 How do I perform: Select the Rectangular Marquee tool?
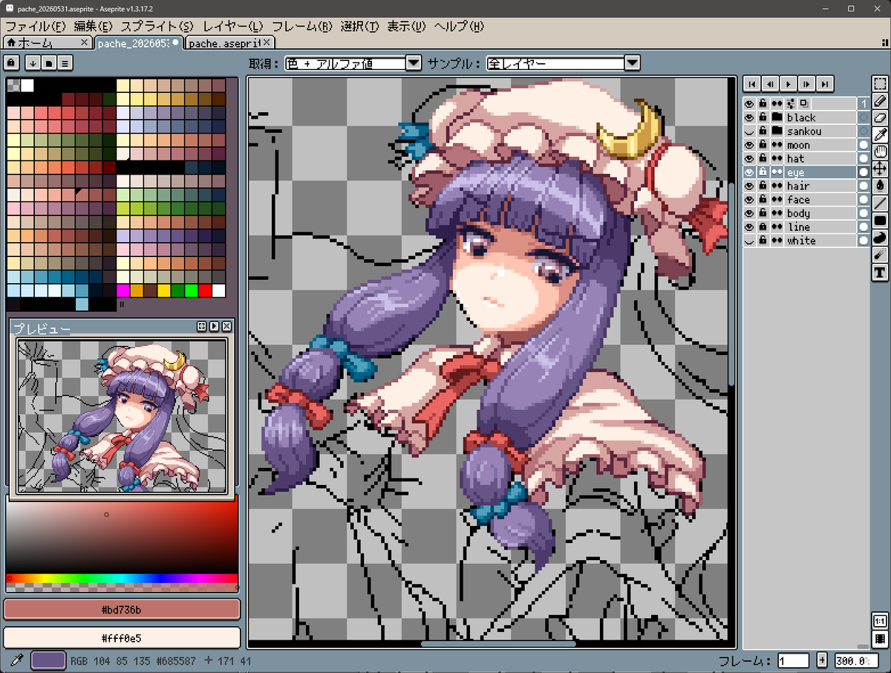coord(880,83)
